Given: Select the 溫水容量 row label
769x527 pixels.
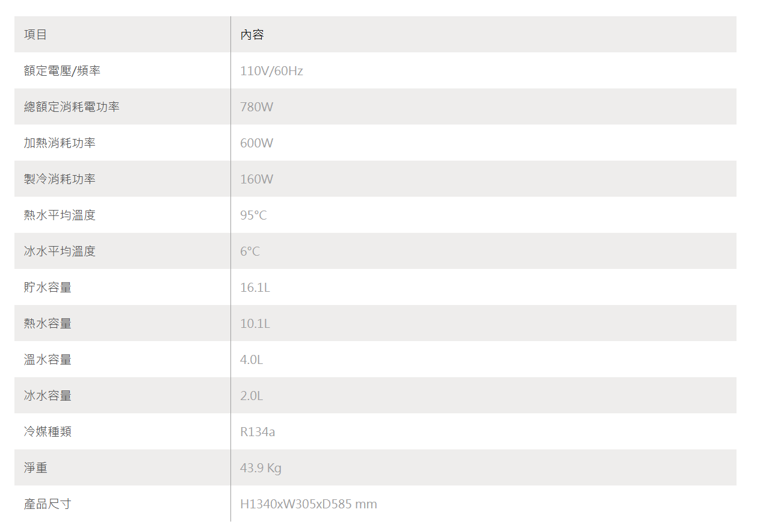Looking at the screenshot, I should click(48, 360).
